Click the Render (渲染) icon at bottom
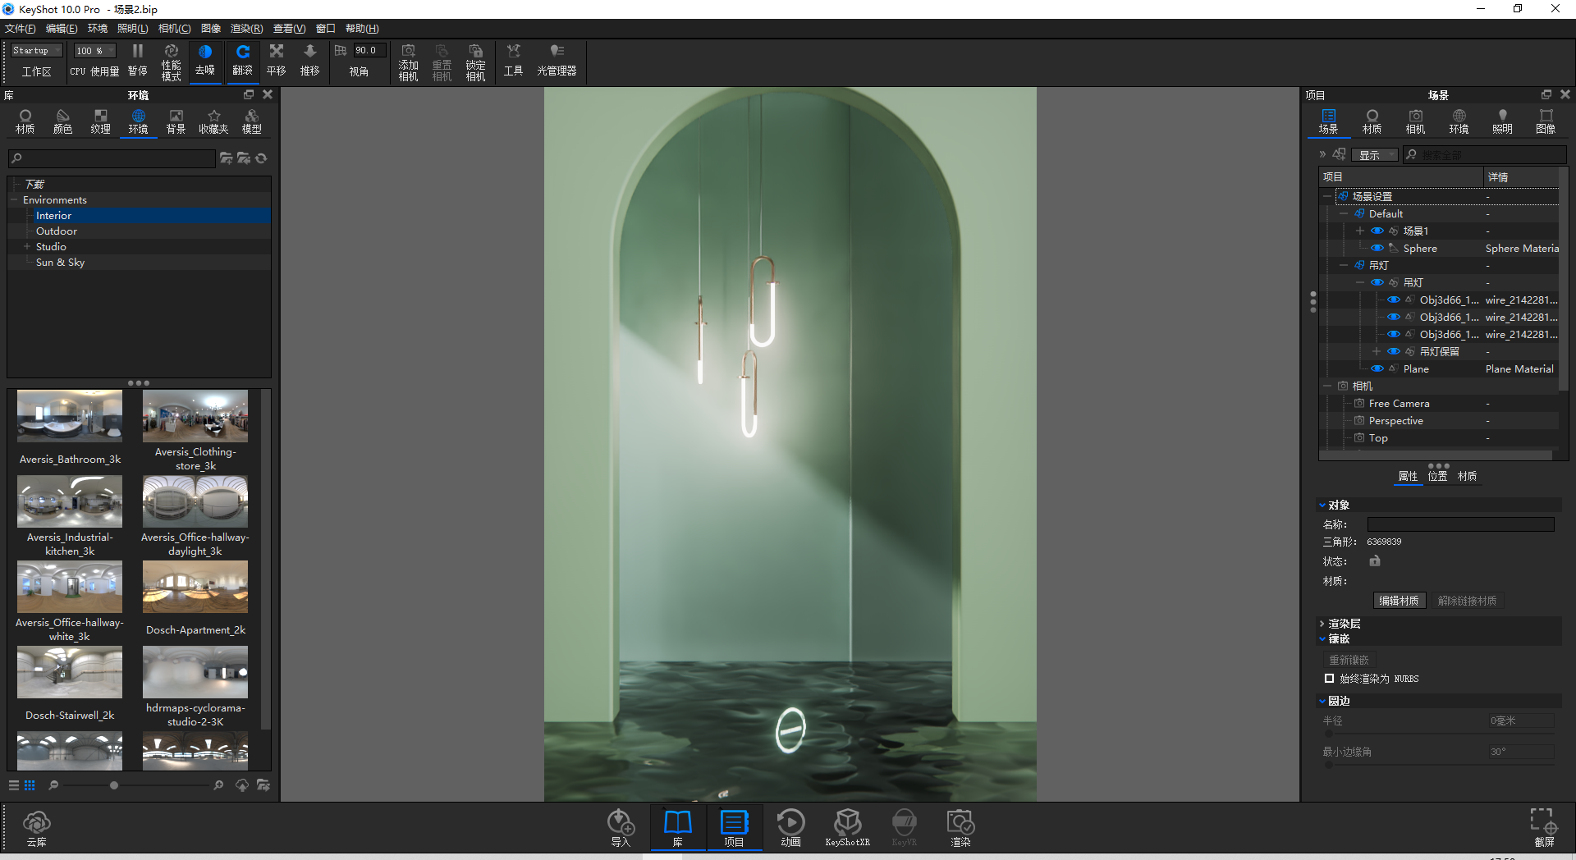Viewport: 1576px width, 860px height. click(960, 826)
